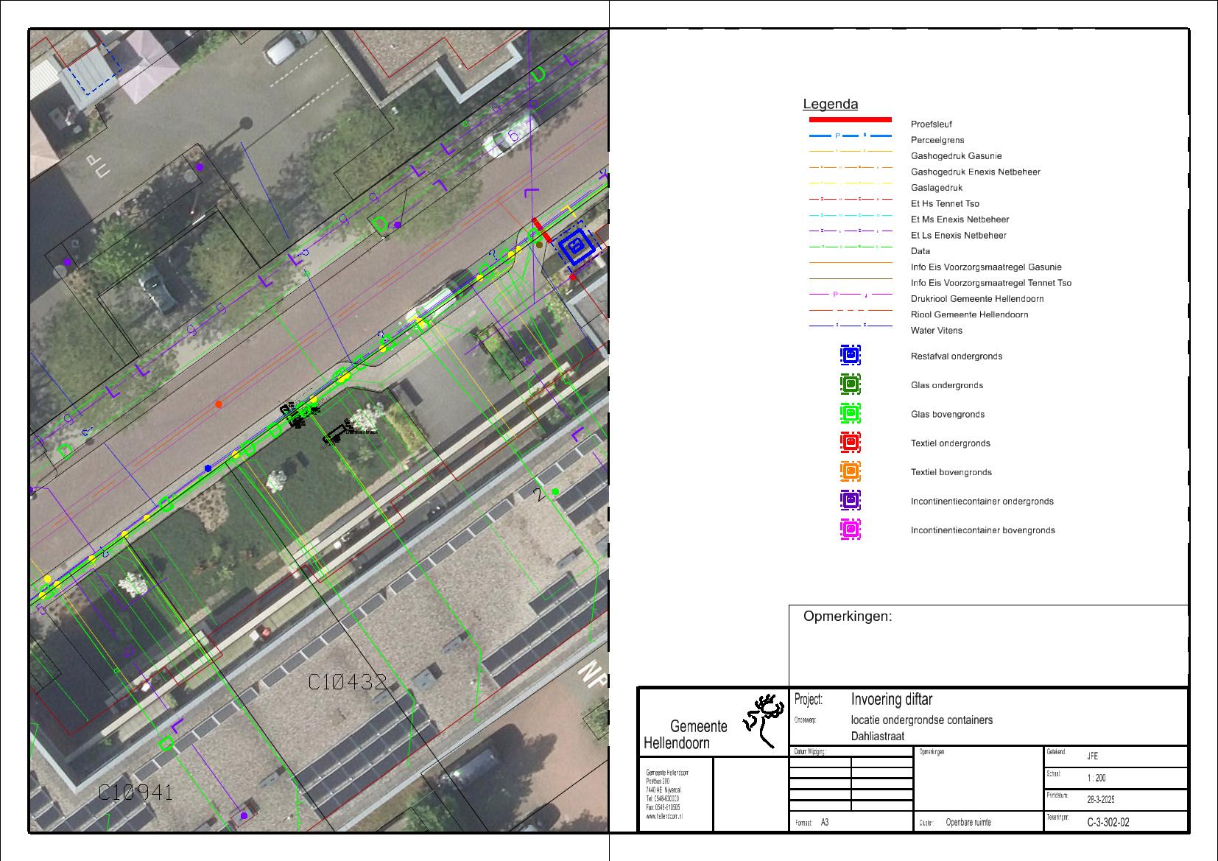Click the red Textiel ondergronds legend icon
Viewport: 1218px width, 861px height.
pos(851,443)
